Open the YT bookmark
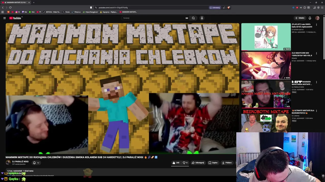Screen dimensions: 325x182 pos(39,12)
